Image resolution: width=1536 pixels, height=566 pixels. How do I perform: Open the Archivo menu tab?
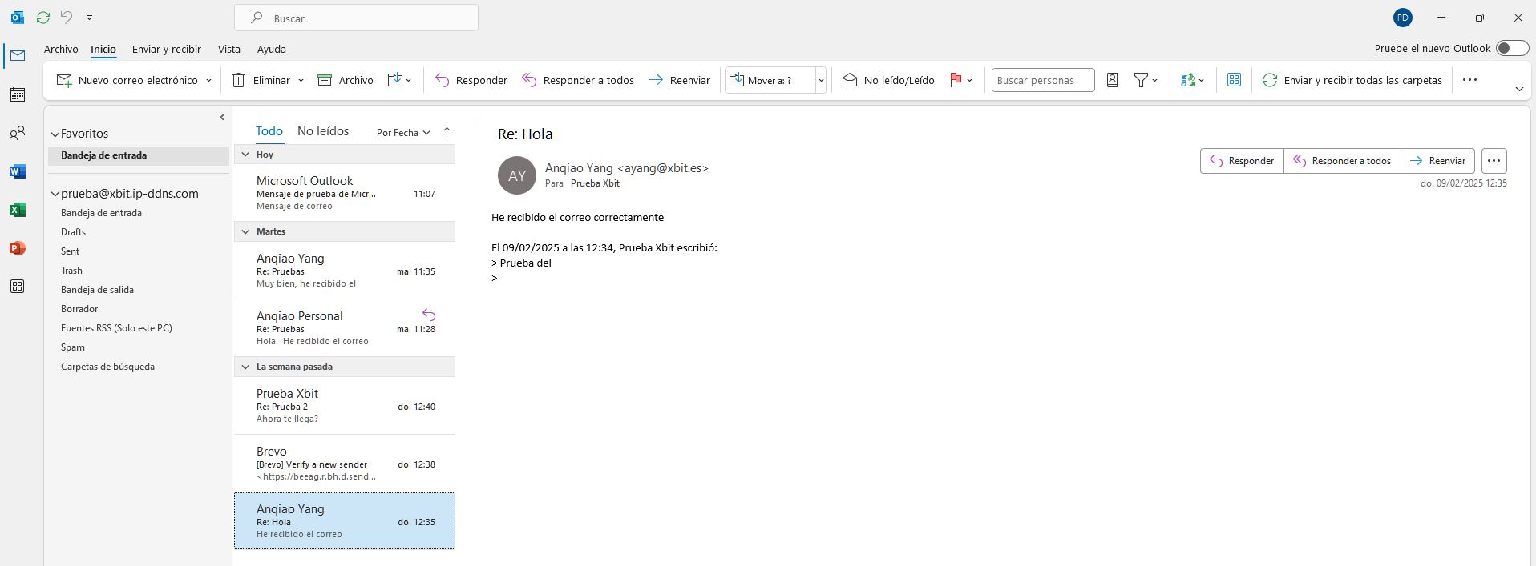pyautogui.click(x=61, y=49)
